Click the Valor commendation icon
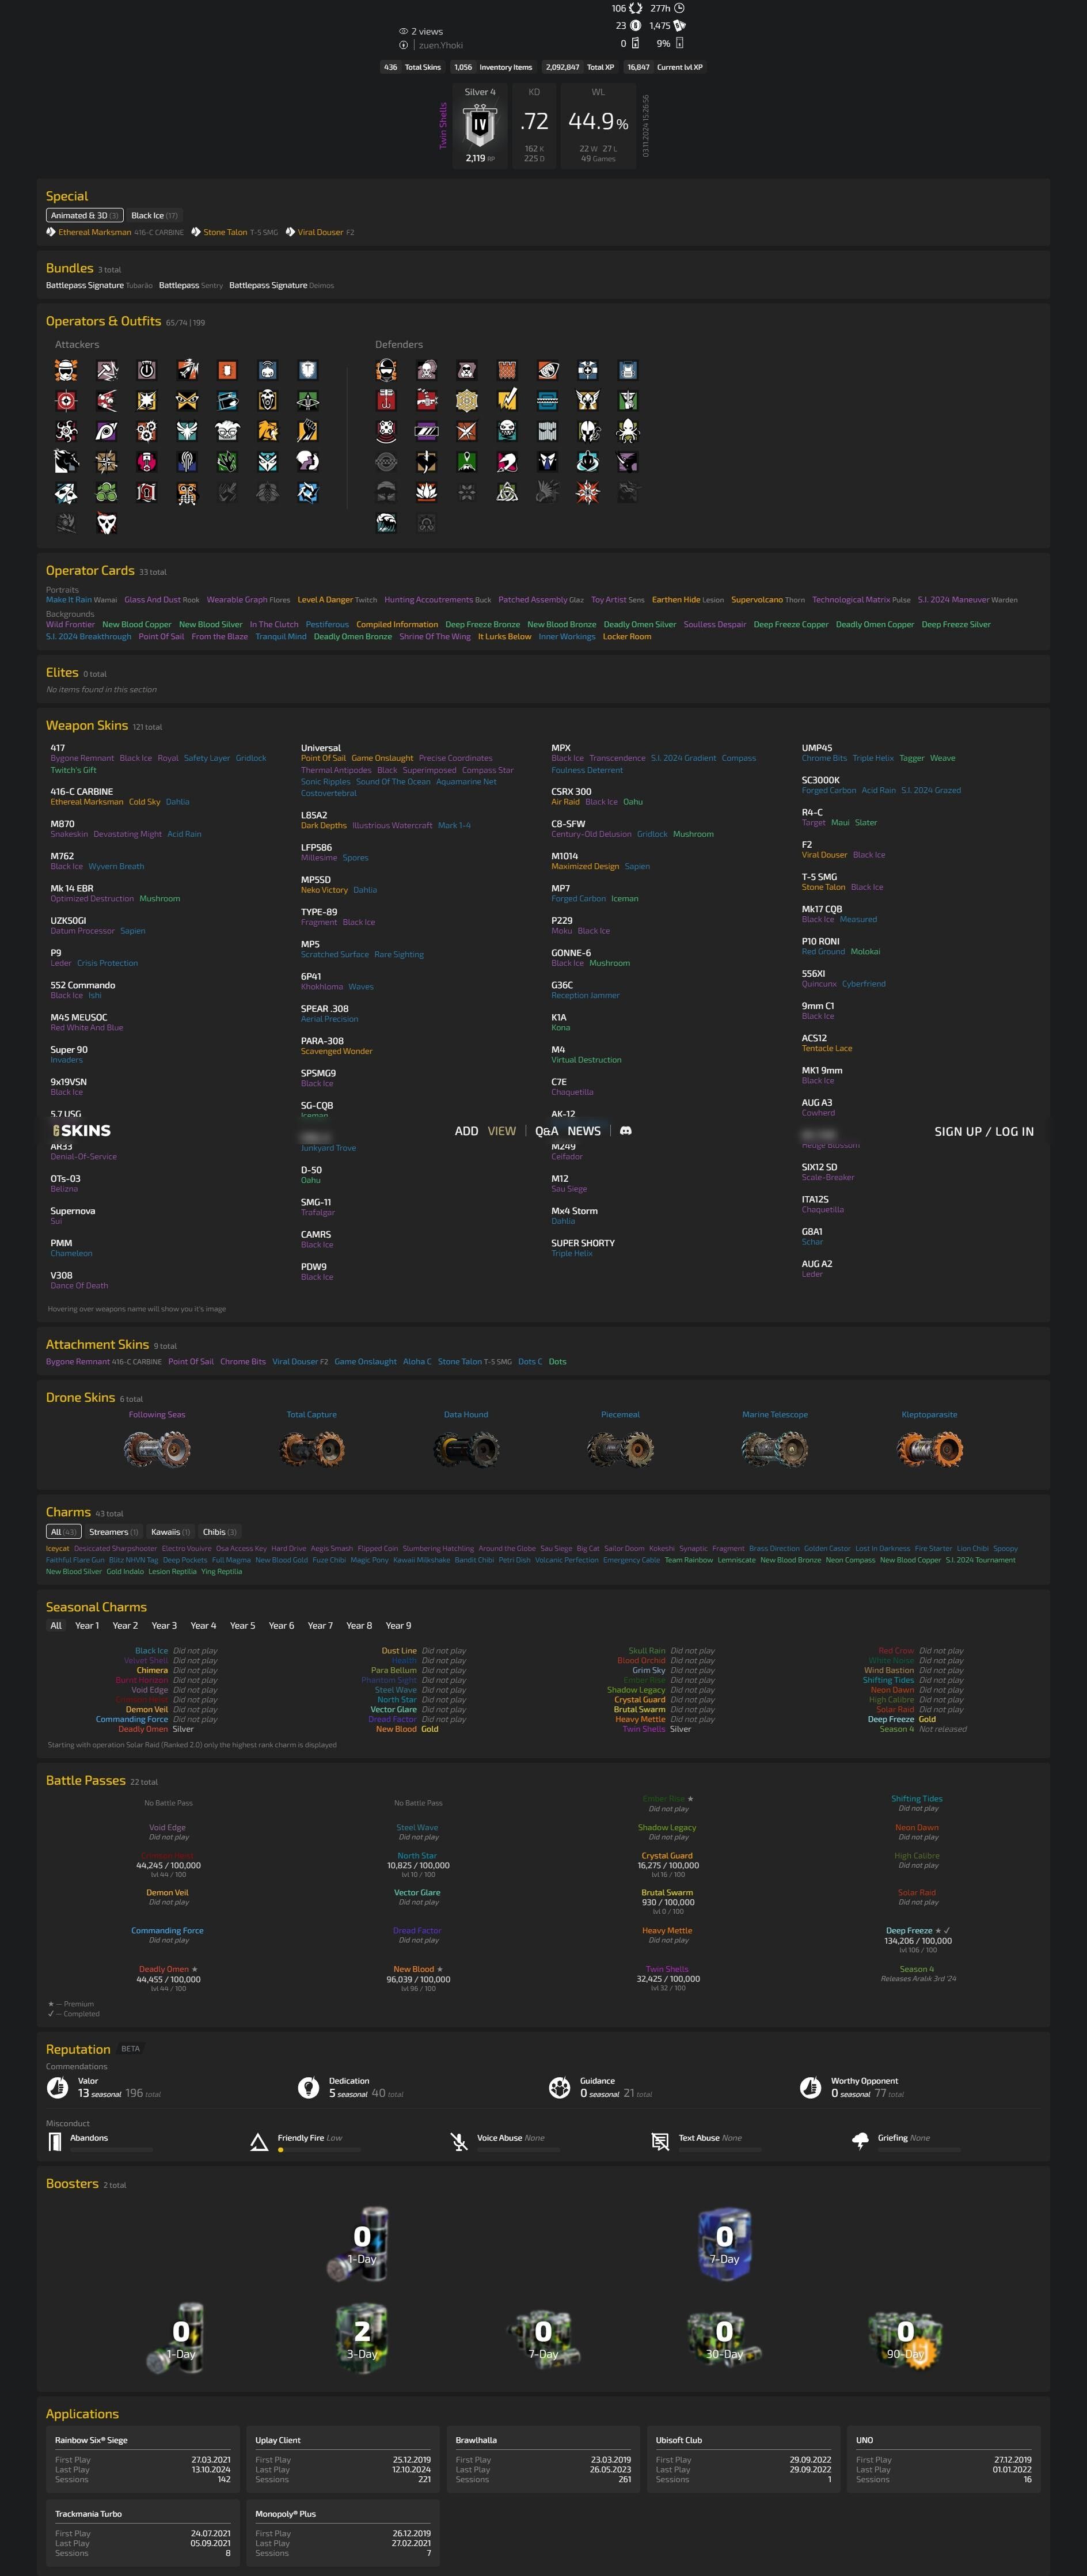This screenshot has width=1087, height=2576. pos(57,2087)
